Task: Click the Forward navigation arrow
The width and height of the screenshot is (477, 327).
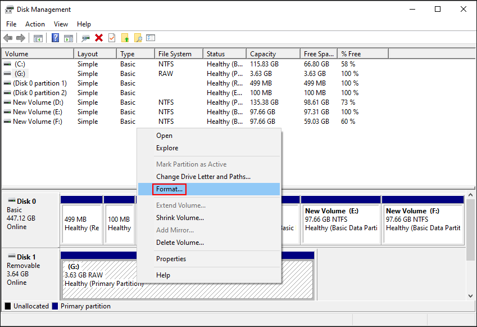Action: [x=20, y=38]
